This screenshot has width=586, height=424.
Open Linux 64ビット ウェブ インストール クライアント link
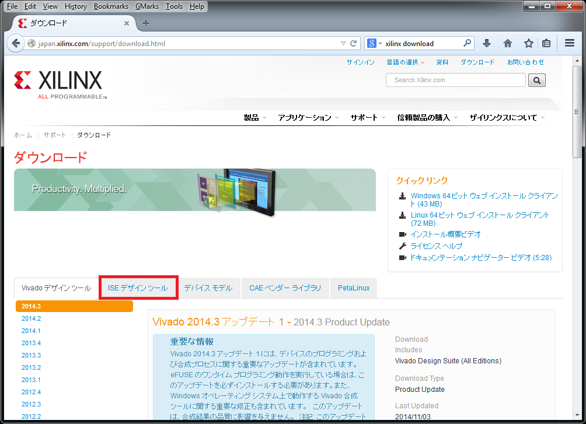click(x=480, y=219)
